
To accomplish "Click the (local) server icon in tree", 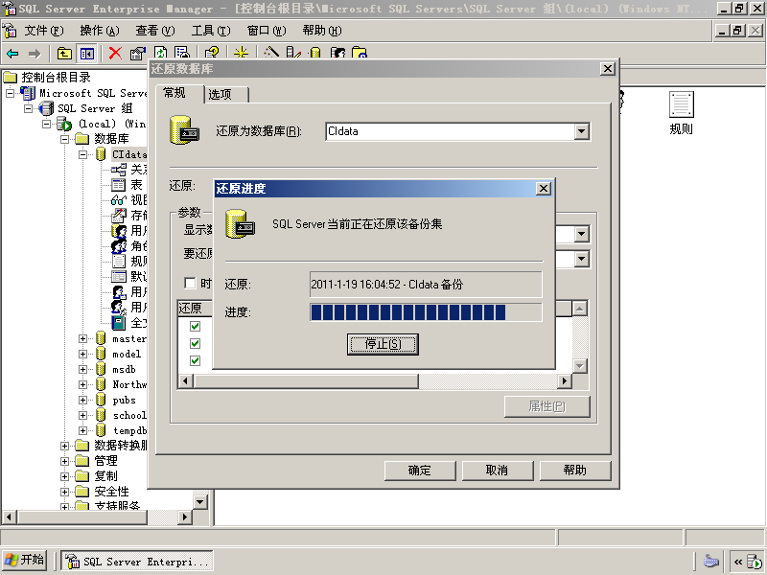I will pos(64,124).
